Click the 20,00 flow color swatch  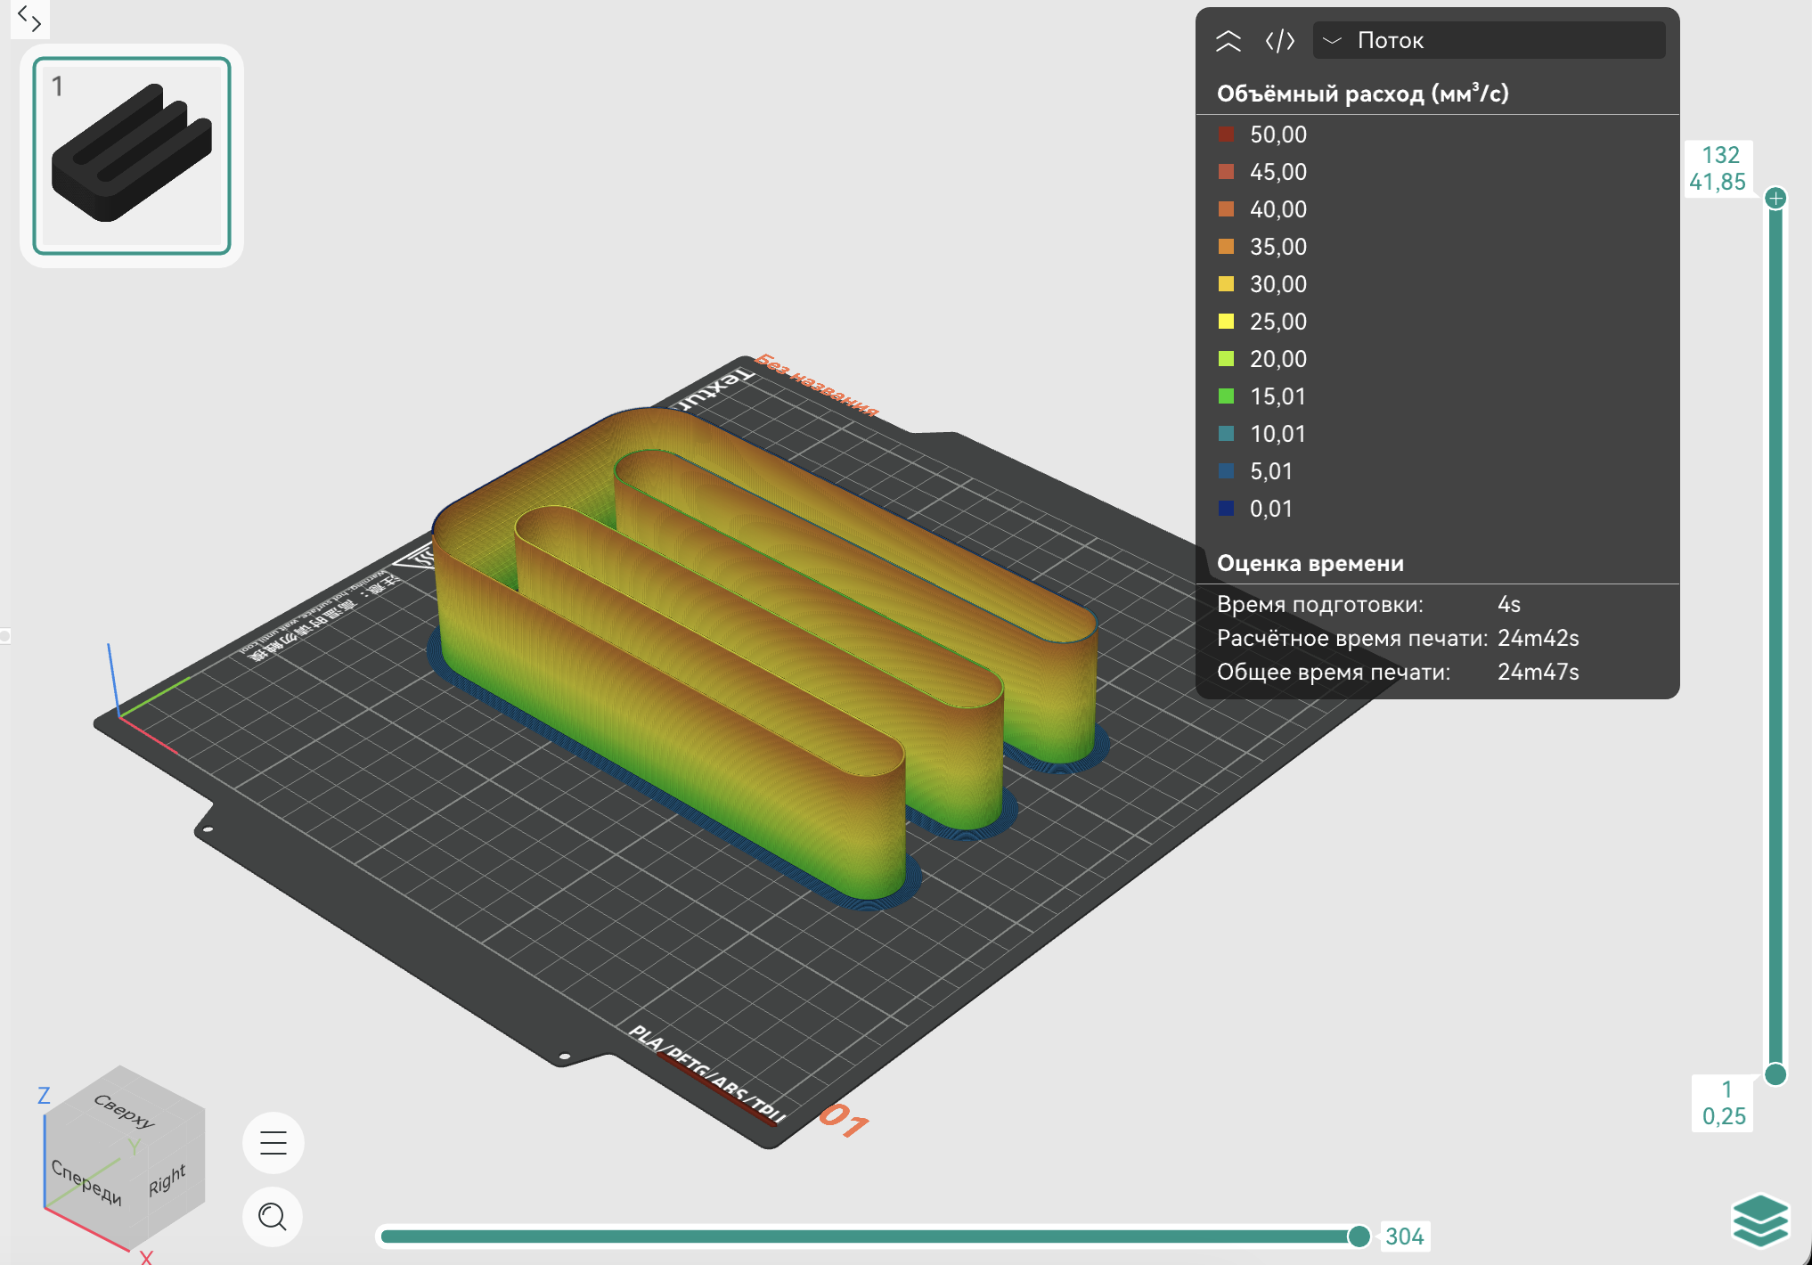click(x=1227, y=359)
